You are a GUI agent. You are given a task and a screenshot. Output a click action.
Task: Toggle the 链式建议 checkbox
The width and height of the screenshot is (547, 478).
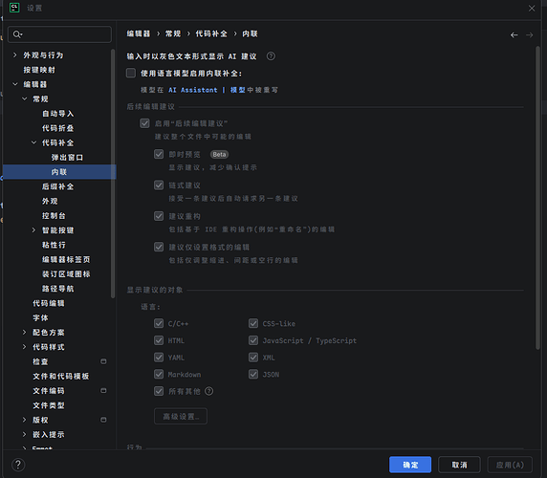tap(159, 185)
